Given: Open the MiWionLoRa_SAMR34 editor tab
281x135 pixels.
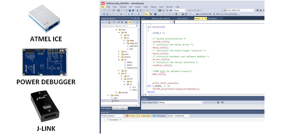Looking at the screenshot, I should tap(161, 19).
